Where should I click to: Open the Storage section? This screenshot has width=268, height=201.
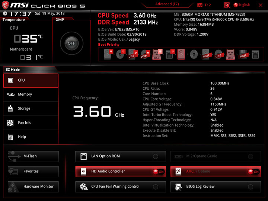pyautogui.click(x=31, y=109)
